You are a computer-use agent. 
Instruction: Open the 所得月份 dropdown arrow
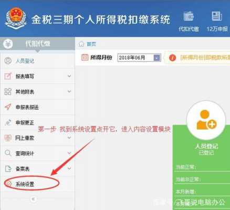click(157, 58)
